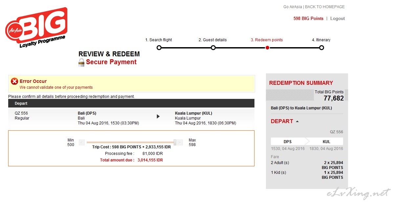This screenshot has width=394, height=204.
Task: Click the Trip Cost 598 BIG POINTS line
Action: (131, 147)
